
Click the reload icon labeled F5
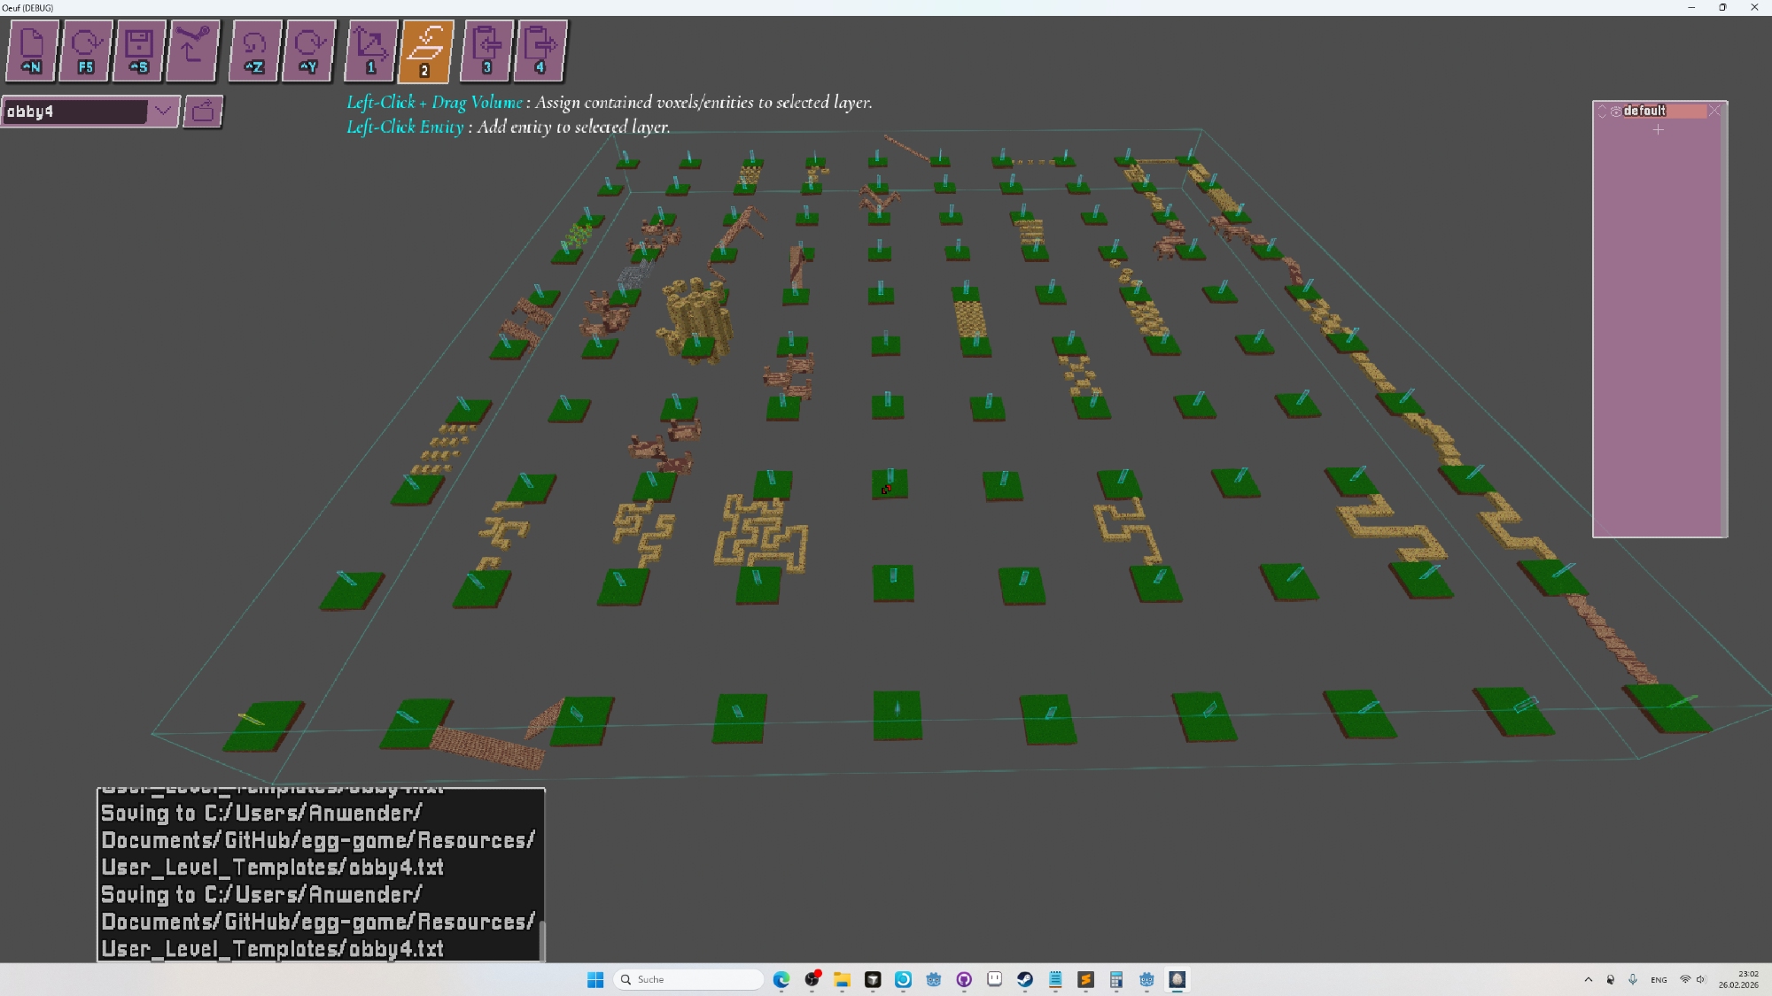point(86,50)
